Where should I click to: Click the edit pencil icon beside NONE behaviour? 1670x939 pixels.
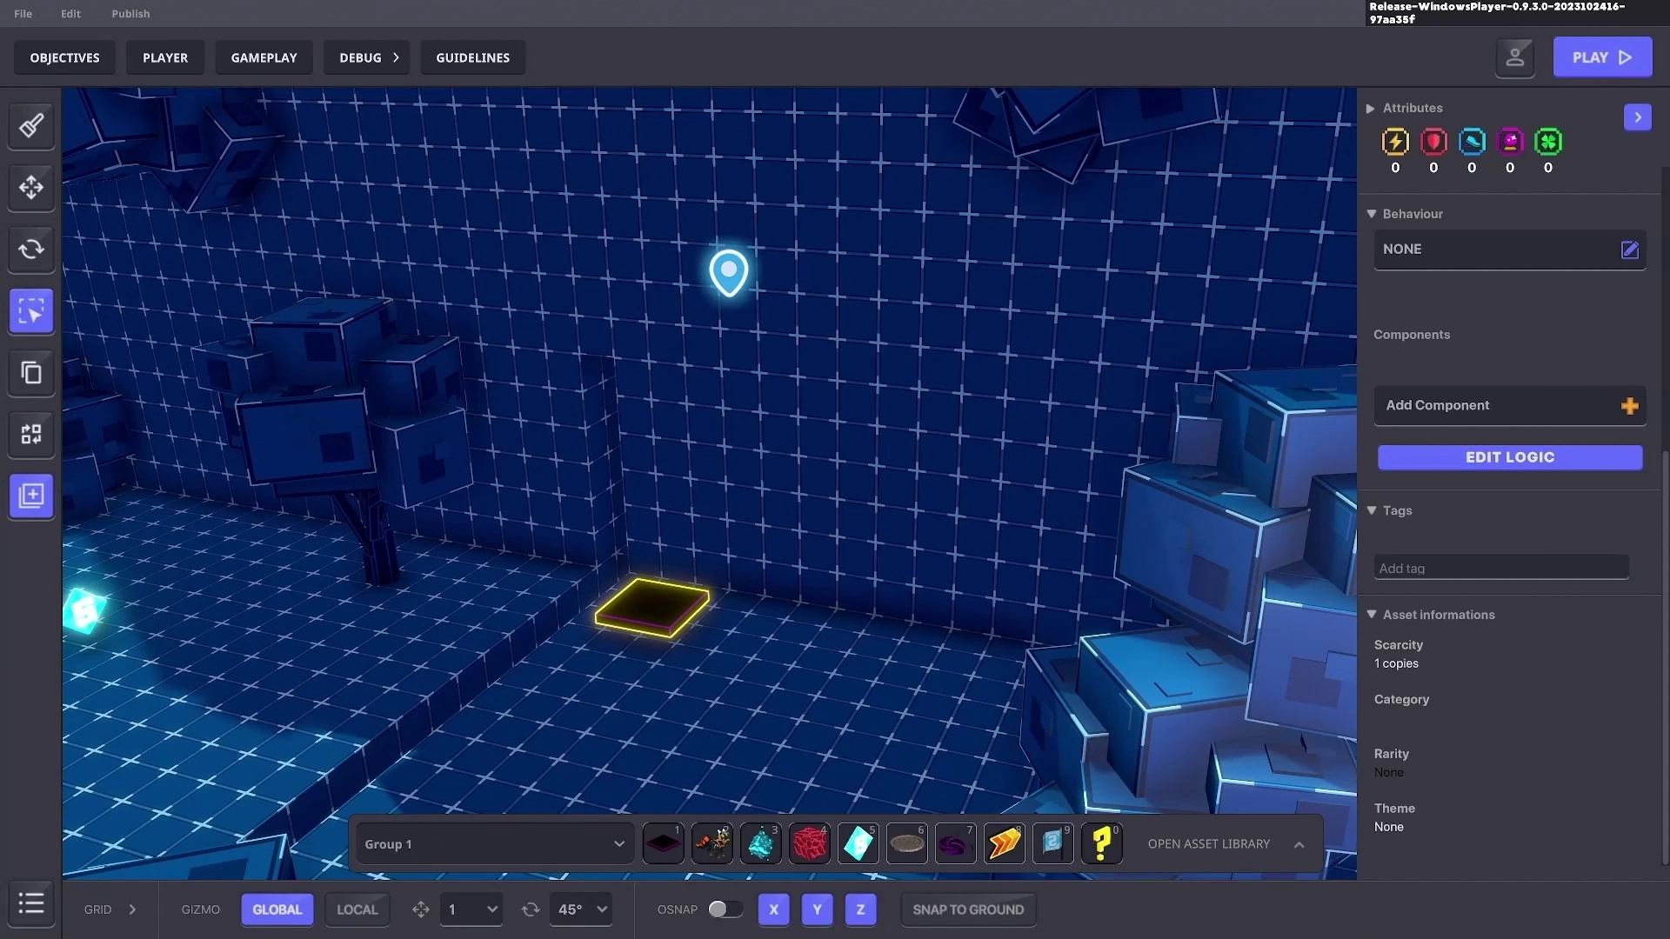tap(1629, 250)
